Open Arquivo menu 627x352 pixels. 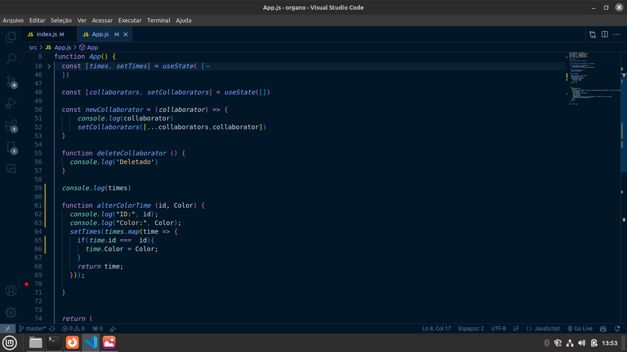pos(13,20)
